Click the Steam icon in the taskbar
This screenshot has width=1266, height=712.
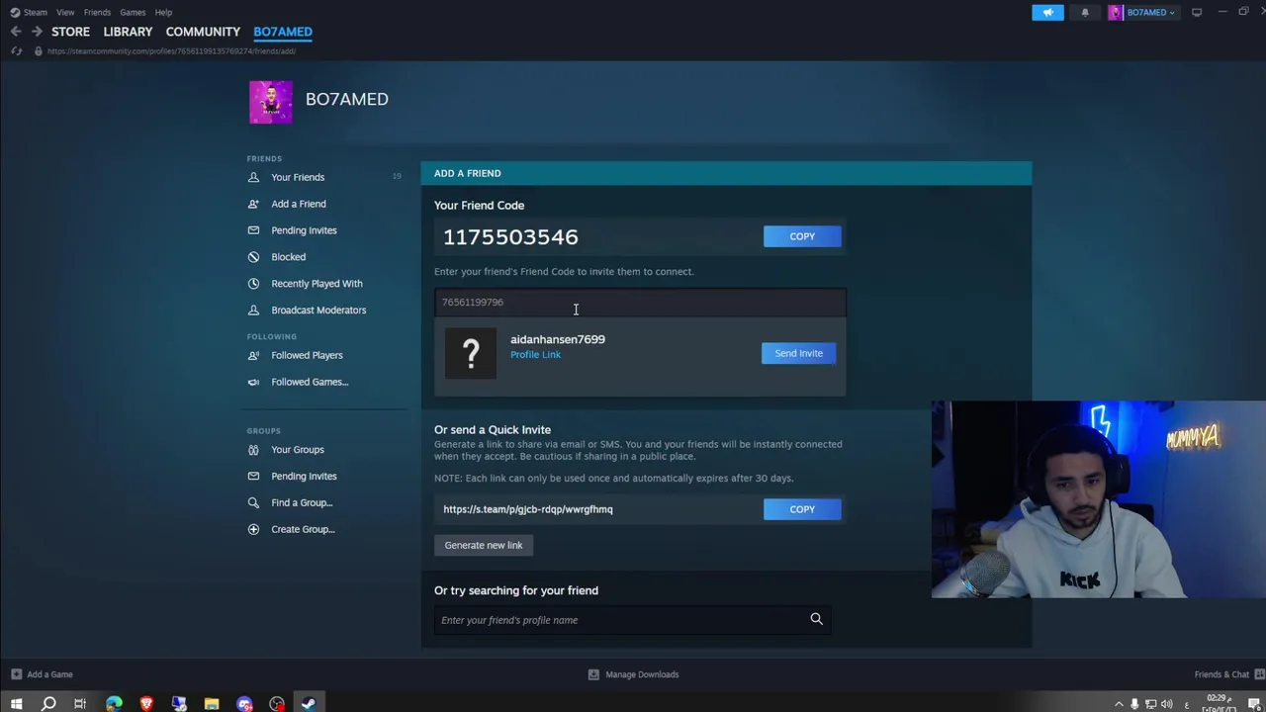[x=309, y=704]
